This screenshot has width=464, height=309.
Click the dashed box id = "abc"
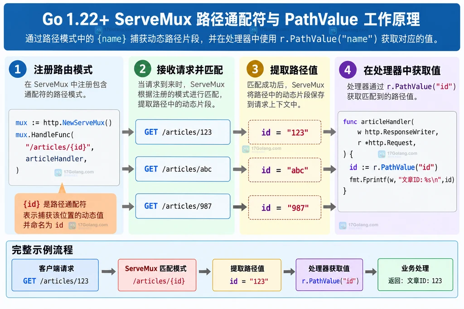pyautogui.click(x=285, y=170)
